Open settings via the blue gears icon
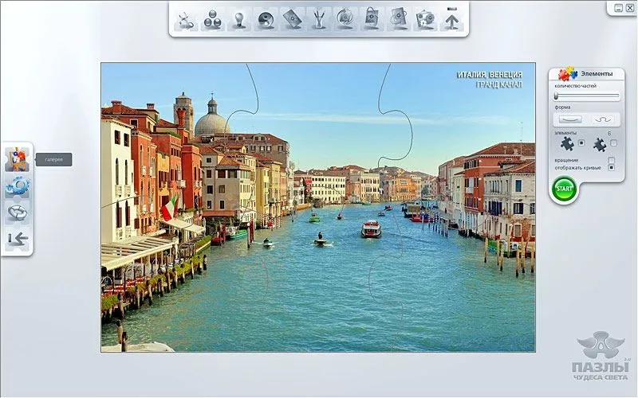The height and width of the screenshot is (398, 638). (17, 186)
